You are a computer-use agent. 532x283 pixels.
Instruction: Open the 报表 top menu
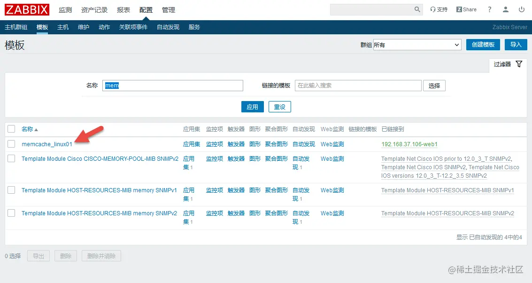point(123,10)
